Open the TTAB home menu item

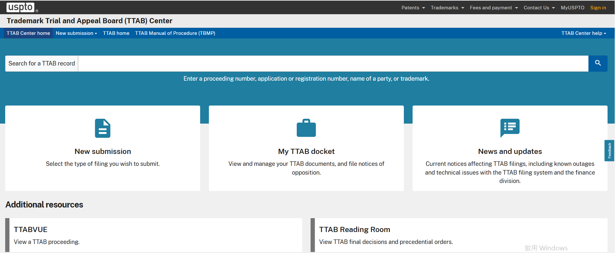pyautogui.click(x=116, y=33)
